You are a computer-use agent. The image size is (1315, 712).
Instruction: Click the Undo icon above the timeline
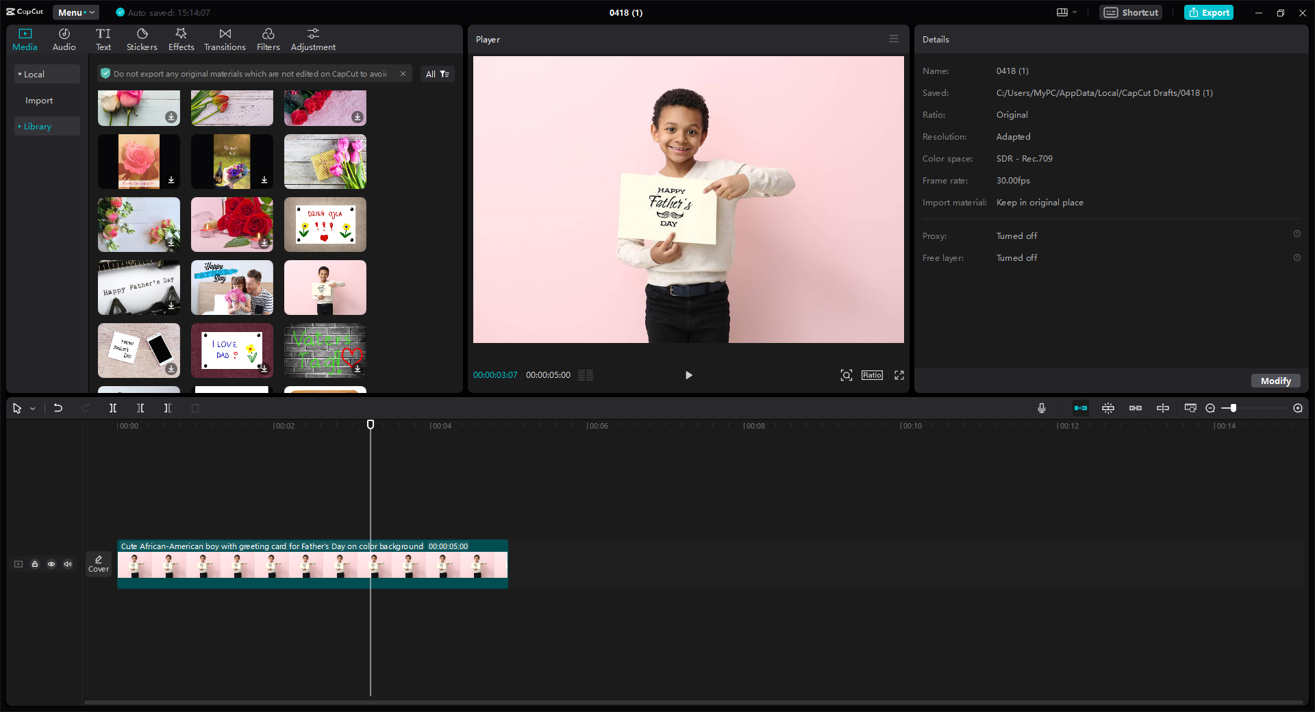(x=58, y=408)
